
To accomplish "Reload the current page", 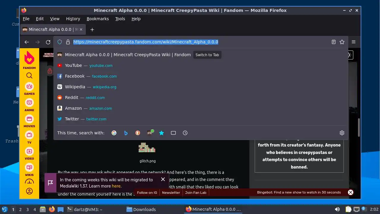I will coord(48,42).
